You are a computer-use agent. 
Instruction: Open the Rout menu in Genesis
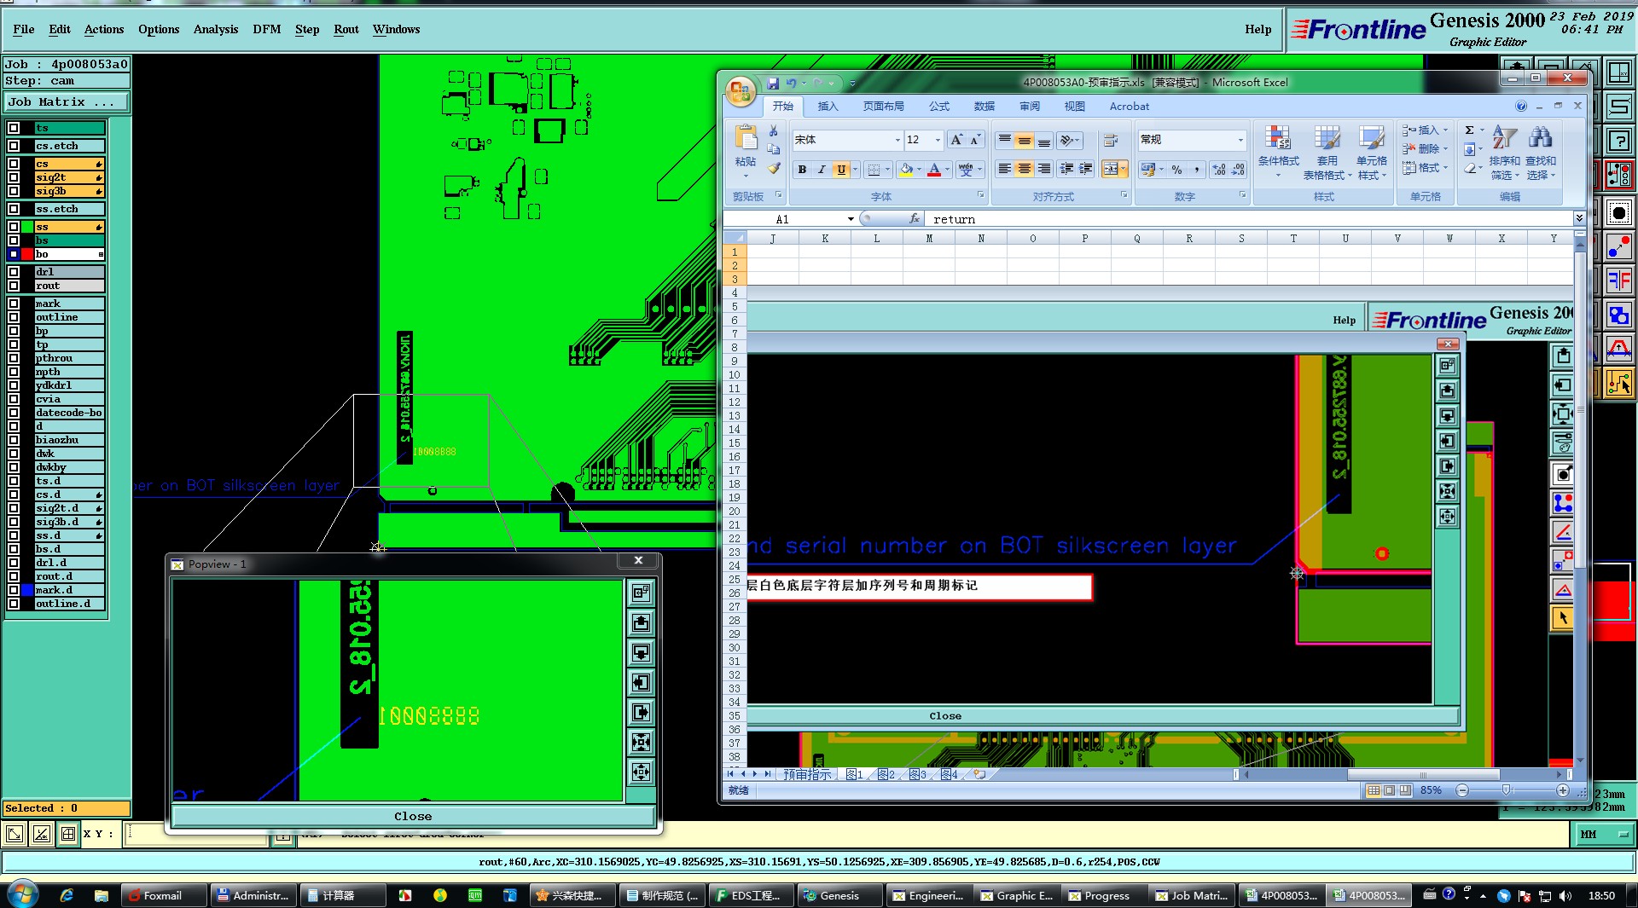click(x=346, y=29)
